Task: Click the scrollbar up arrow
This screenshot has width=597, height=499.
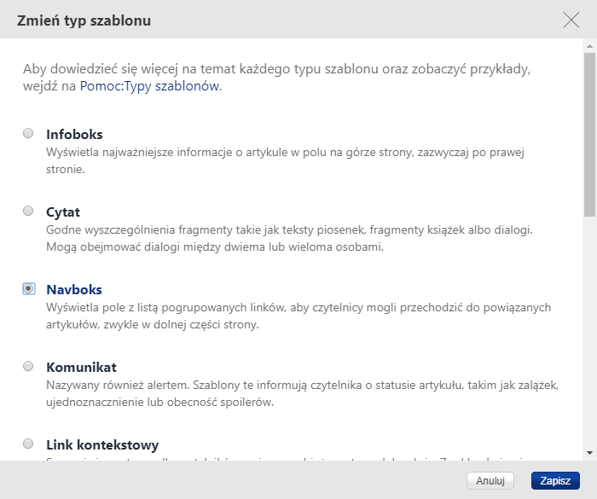Action: [590, 46]
